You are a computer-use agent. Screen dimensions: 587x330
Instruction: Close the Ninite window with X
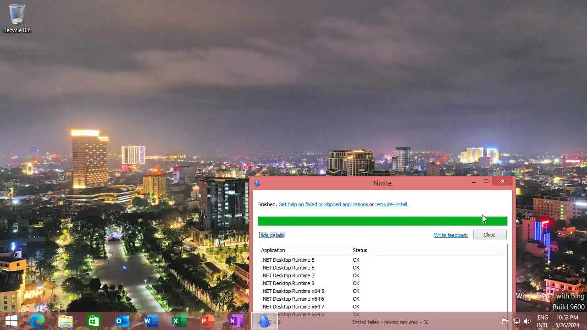tap(503, 181)
